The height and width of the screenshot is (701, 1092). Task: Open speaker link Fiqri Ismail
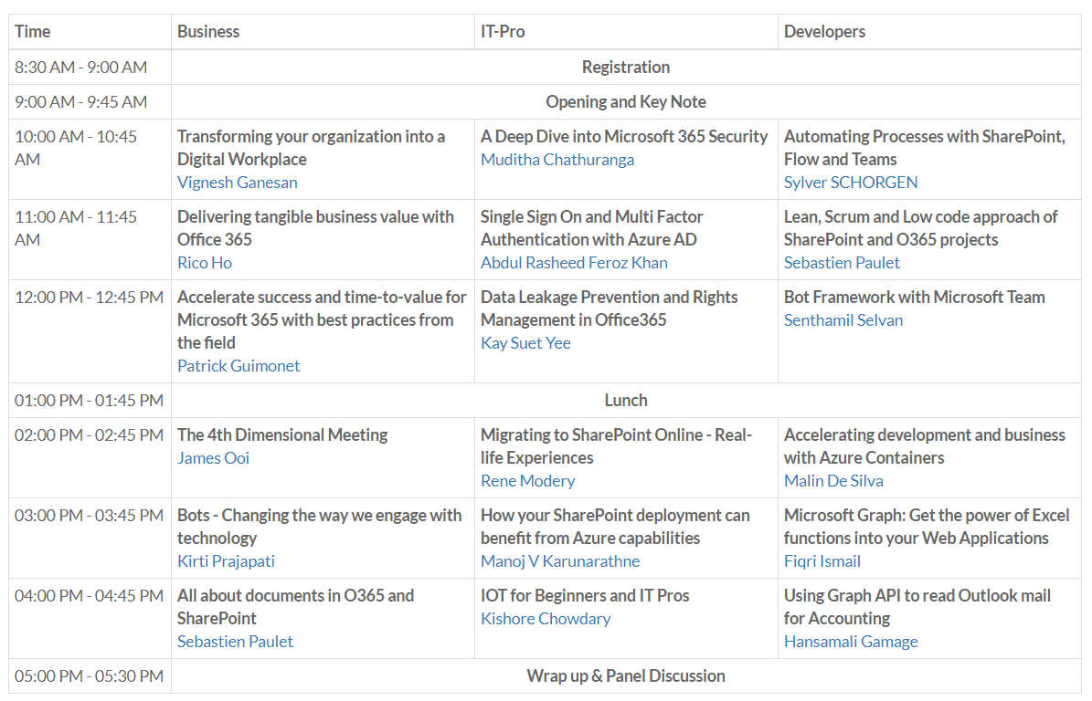click(822, 561)
